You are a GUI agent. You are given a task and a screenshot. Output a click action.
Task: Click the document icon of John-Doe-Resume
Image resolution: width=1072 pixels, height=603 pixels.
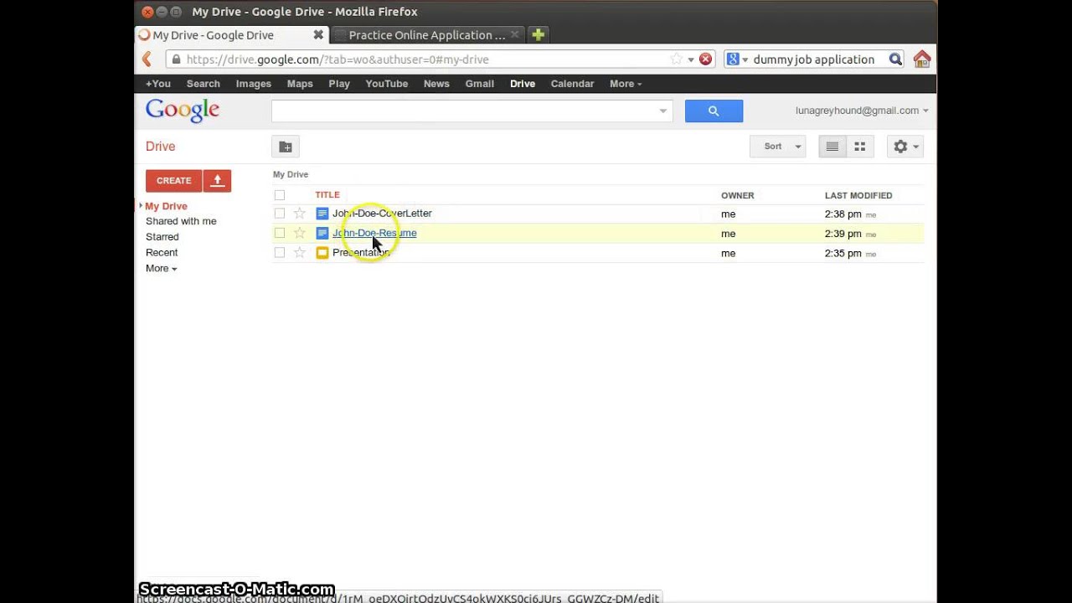(x=322, y=233)
